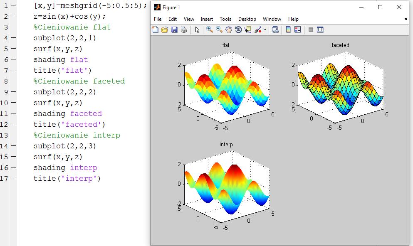413x246 pixels.
Task: Insert a colorbar with the toolbar icon
Action: (x=288, y=30)
